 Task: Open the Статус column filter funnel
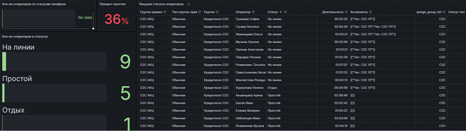point(285,12)
